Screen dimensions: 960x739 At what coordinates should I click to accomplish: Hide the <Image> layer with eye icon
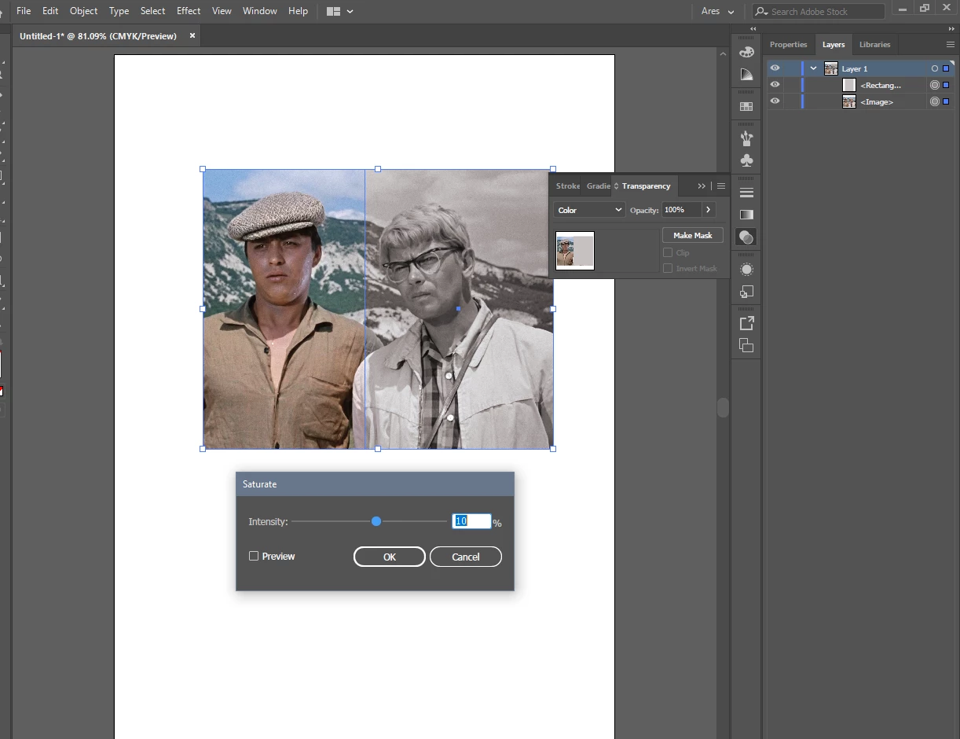[775, 101]
